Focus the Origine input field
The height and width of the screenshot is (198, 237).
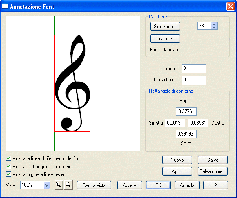point(194,69)
